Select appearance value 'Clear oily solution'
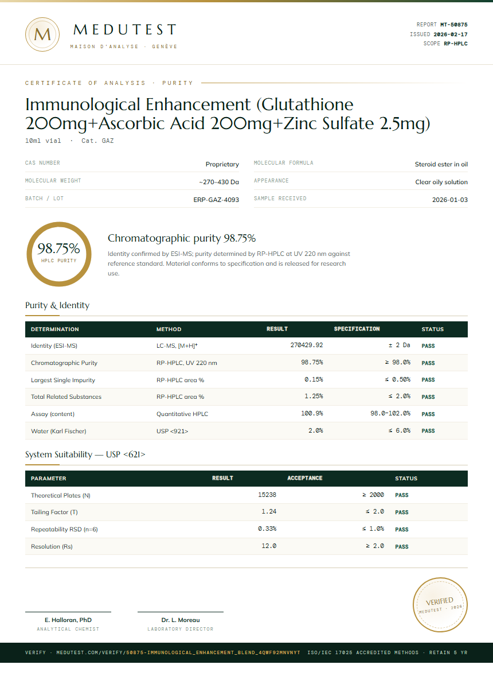Image resolution: width=493 pixels, height=680 pixels. click(x=441, y=182)
